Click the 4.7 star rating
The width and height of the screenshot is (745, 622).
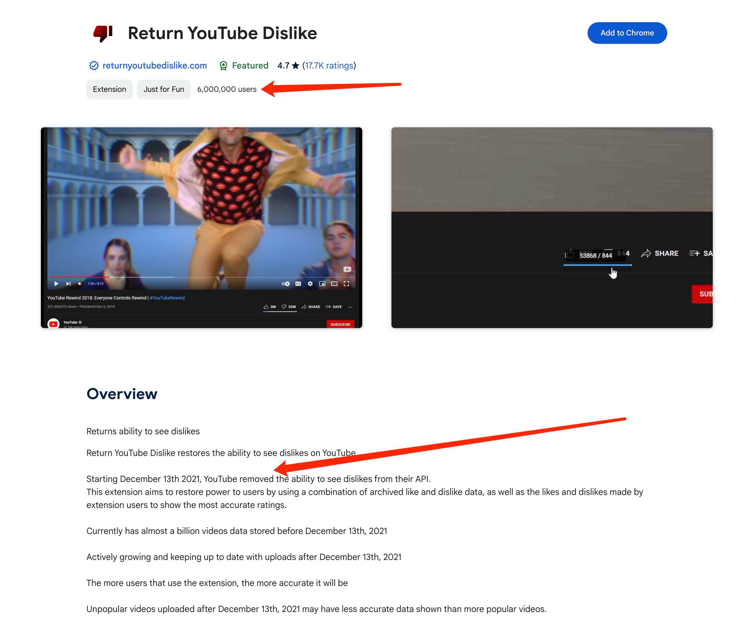pos(289,66)
